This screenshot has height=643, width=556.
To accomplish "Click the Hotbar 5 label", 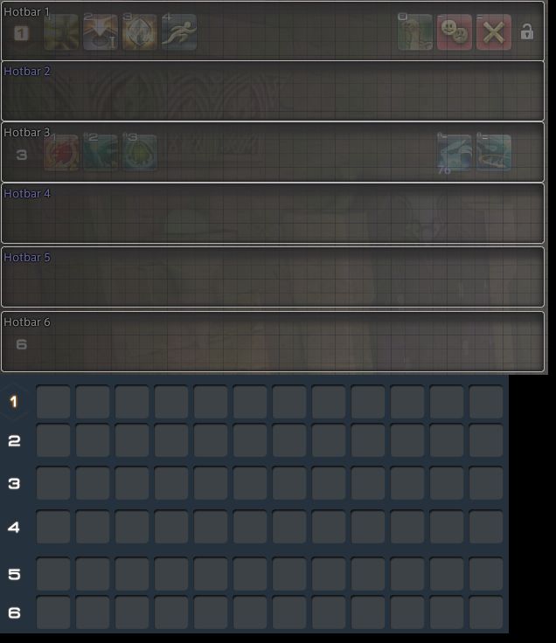I will point(27,258).
